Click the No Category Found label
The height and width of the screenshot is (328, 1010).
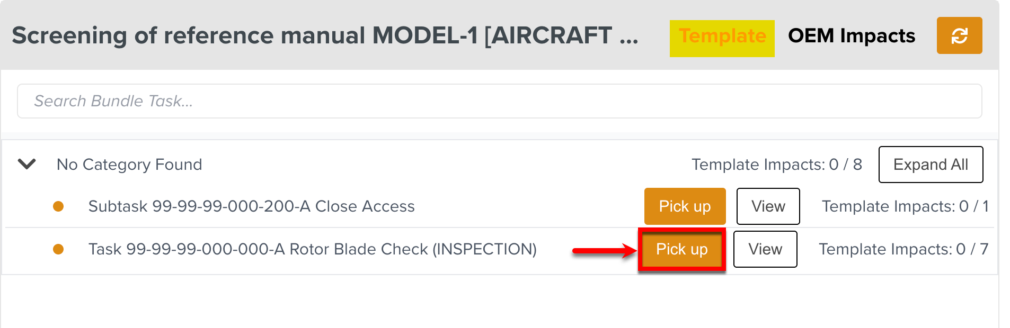click(x=129, y=165)
